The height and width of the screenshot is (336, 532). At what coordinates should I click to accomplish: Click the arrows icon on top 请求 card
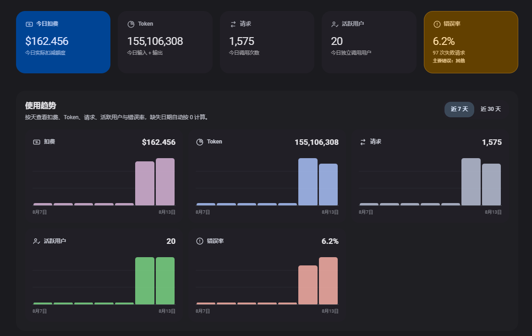pyautogui.click(x=233, y=24)
